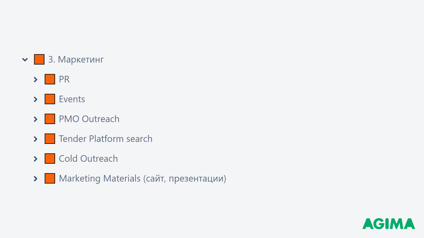
Task: Expand the PMO Outreach chevron
Action: tap(36, 119)
